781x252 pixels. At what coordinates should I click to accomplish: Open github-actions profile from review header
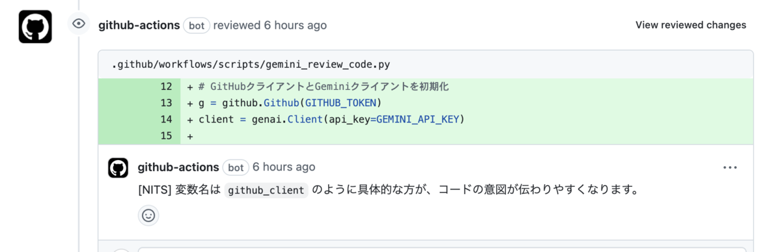139,25
